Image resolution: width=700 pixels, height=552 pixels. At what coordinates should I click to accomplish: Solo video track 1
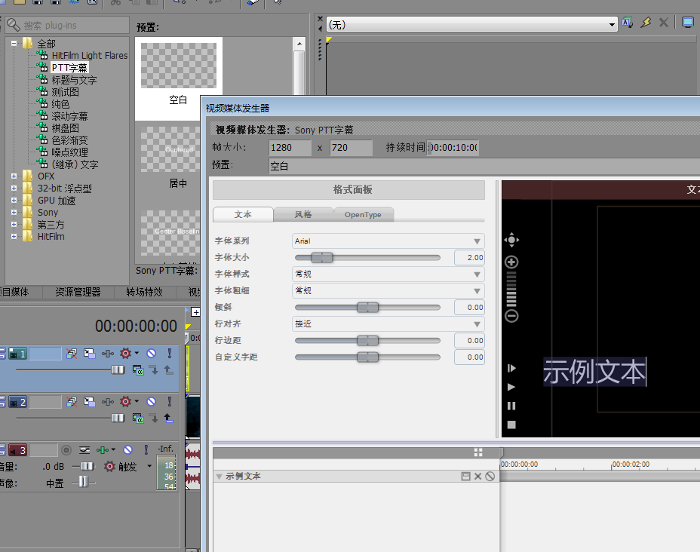coord(169,354)
